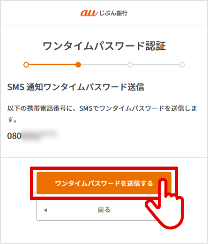Click the ワンタイムパスワード認証 page title
The height and width of the screenshot is (244, 208).
coord(104,46)
